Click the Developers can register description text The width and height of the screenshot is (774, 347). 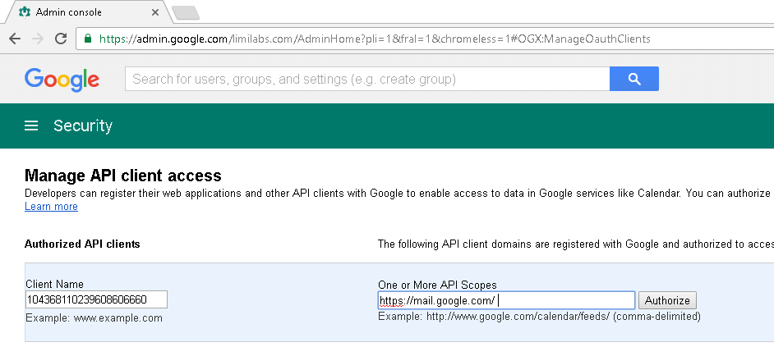pyautogui.click(x=399, y=194)
